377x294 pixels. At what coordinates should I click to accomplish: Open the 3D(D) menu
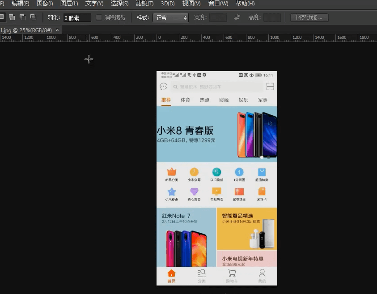[x=168, y=4]
